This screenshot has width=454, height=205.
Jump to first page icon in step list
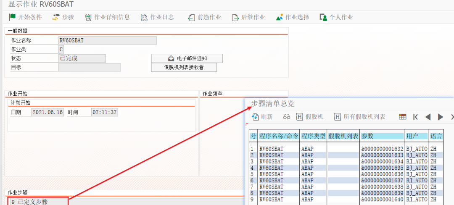[415, 117]
